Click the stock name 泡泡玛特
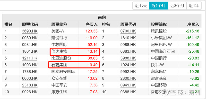The height and width of the screenshot is (99, 206). point(159,72)
